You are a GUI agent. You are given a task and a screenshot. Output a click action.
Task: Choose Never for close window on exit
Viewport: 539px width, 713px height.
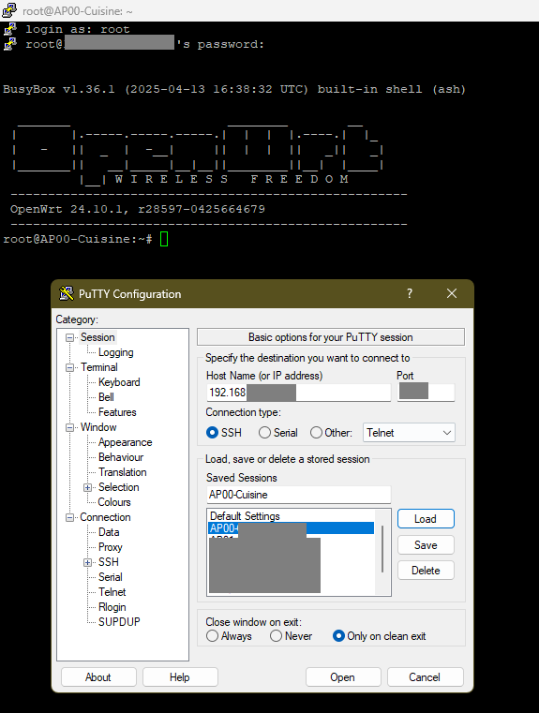tap(277, 635)
